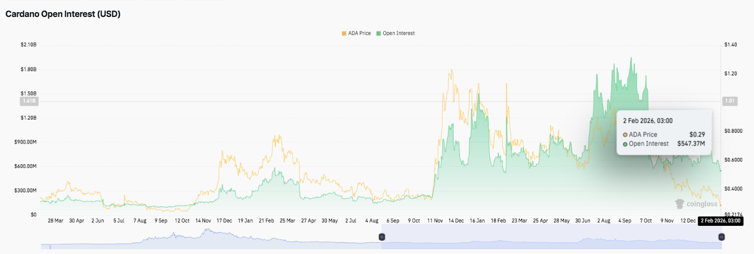Screen dimensions: 754x254
Task: Click the 1.41B crosshair label on the left axis
Action: (29, 101)
